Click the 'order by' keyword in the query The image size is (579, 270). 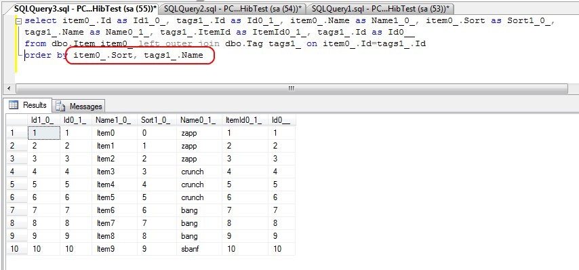tap(46, 56)
